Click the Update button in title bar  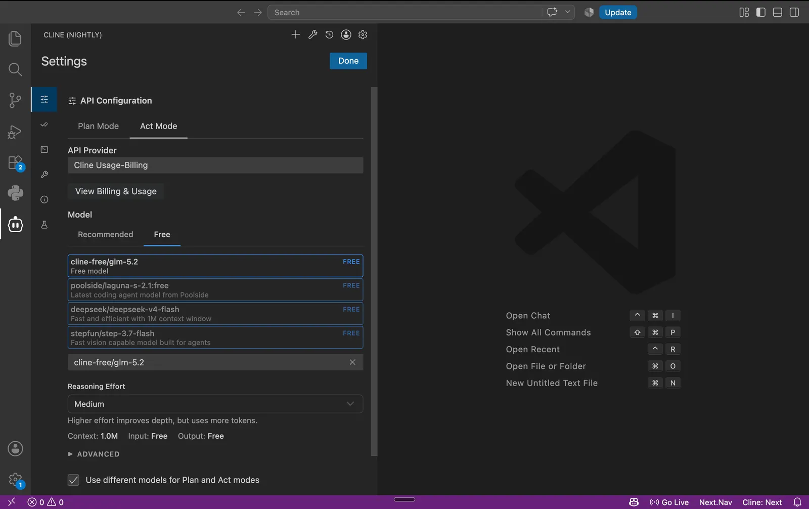(x=618, y=12)
